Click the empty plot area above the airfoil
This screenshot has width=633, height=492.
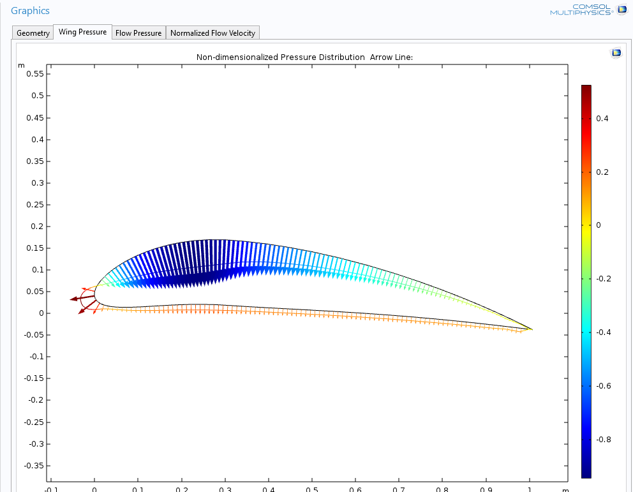(x=307, y=153)
